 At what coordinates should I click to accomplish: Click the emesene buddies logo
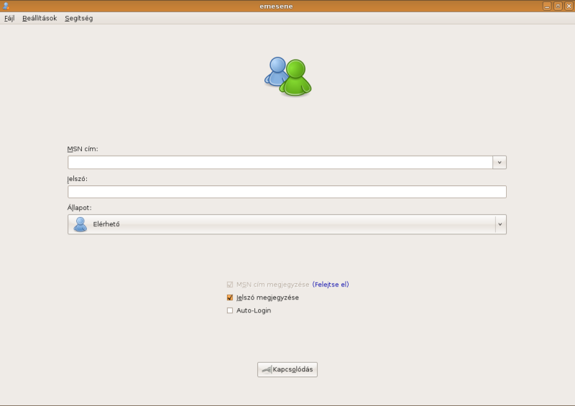288,76
